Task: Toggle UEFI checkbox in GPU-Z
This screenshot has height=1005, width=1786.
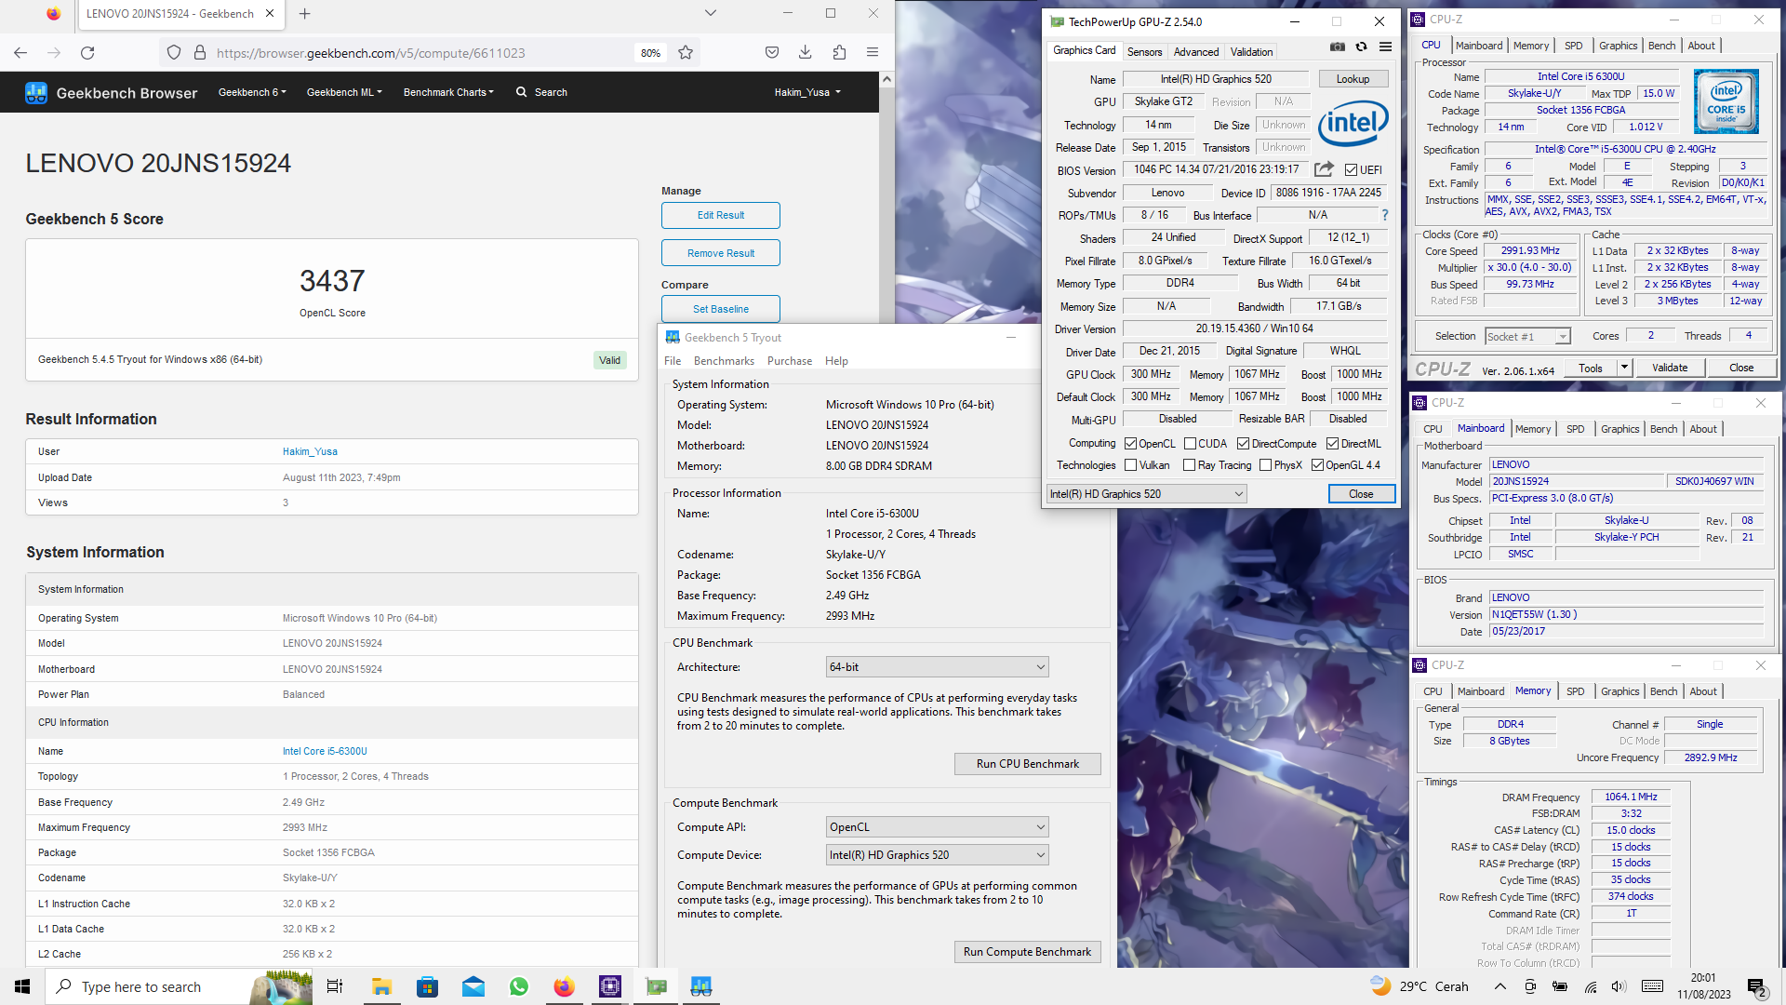Action: [1351, 169]
